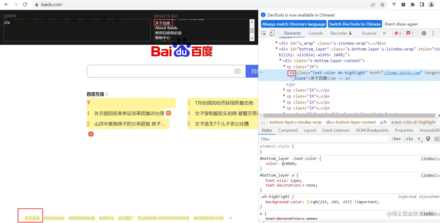Image resolution: width=440 pixels, height=223 pixels.
Task: Show hidden breadcrumb items with the ellipsis
Action: coord(263,122)
